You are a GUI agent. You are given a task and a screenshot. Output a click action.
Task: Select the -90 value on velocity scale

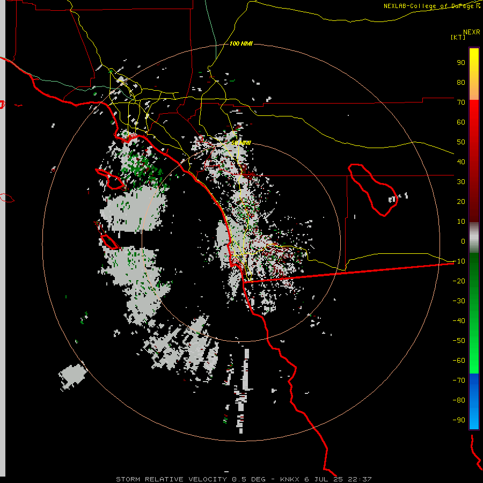459,420
